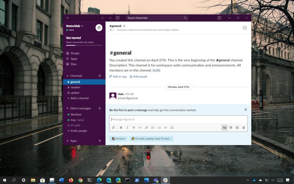Screen dimensions: 294x184
Task: Open Slack hamburger menu icon
Action: pyautogui.click(x=68, y=18)
